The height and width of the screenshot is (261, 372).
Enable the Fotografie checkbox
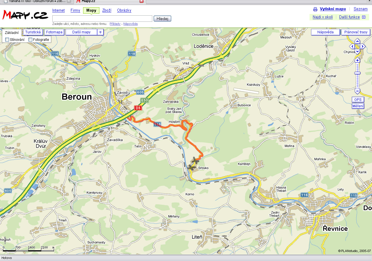coord(31,39)
